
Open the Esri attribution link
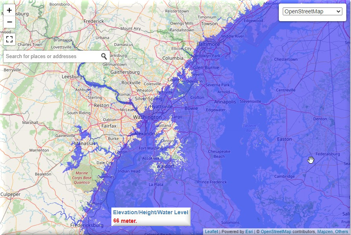[249, 232]
